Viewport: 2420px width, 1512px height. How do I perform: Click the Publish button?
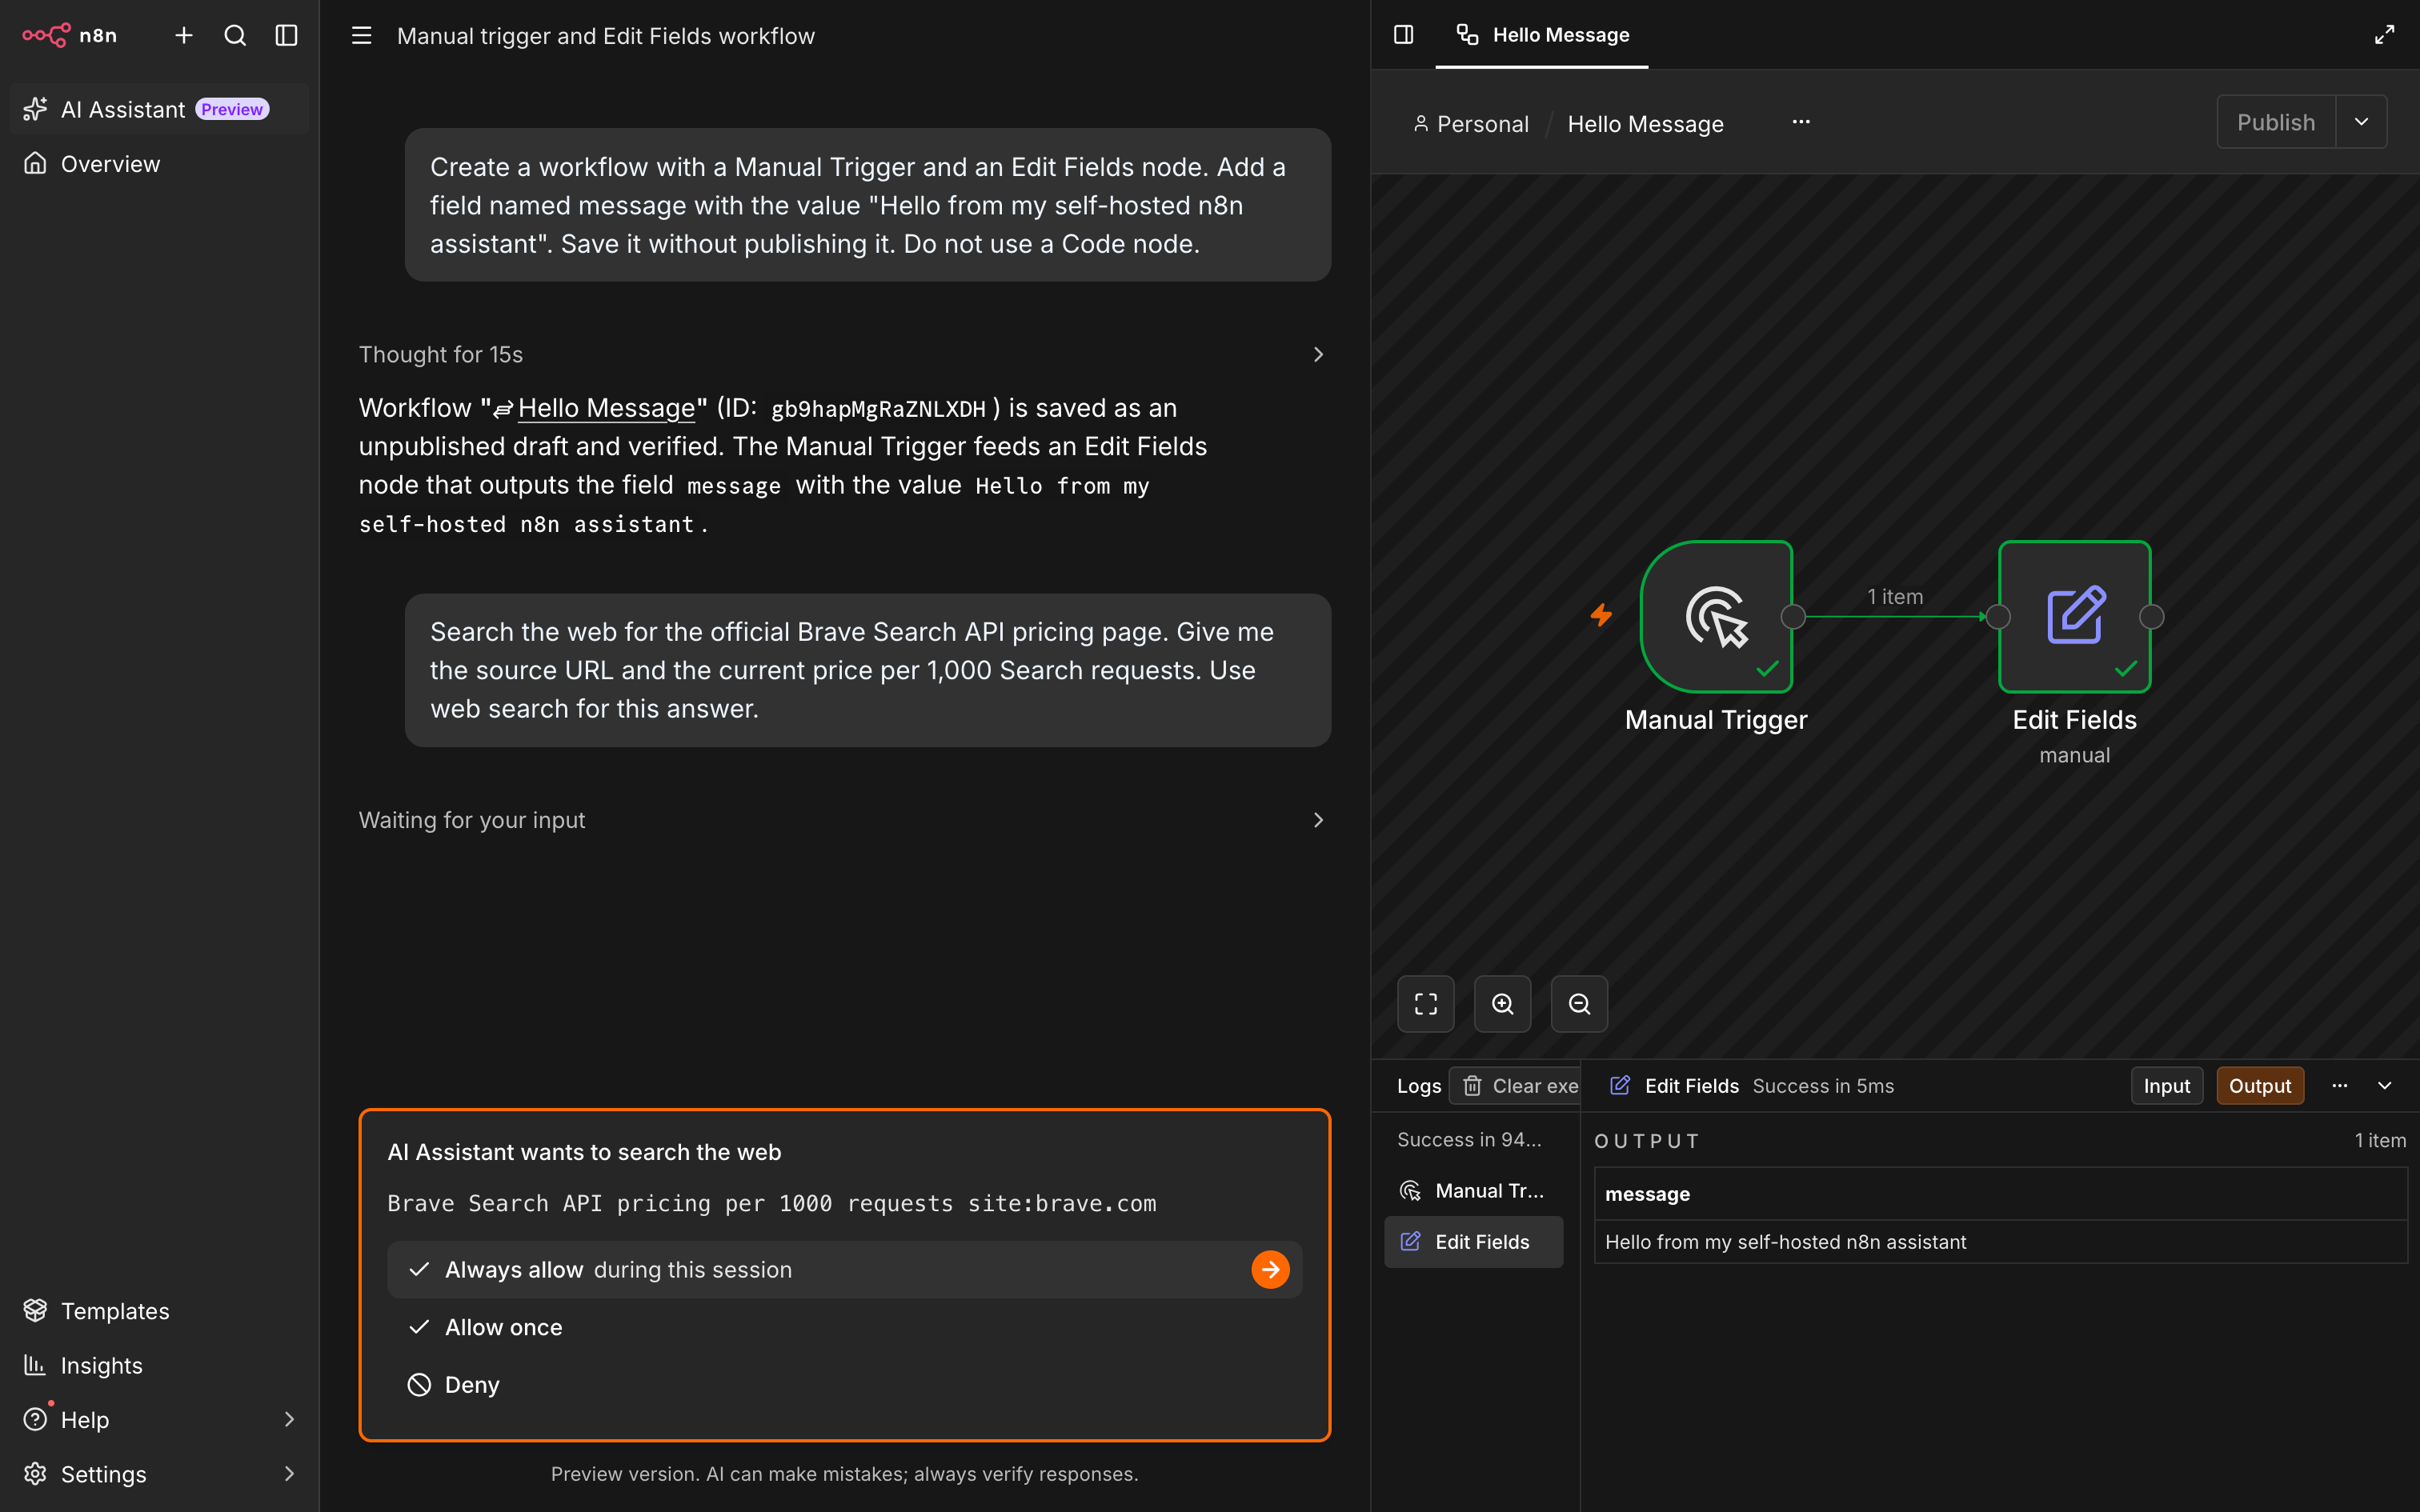pyautogui.click(x=2276, y=122)
